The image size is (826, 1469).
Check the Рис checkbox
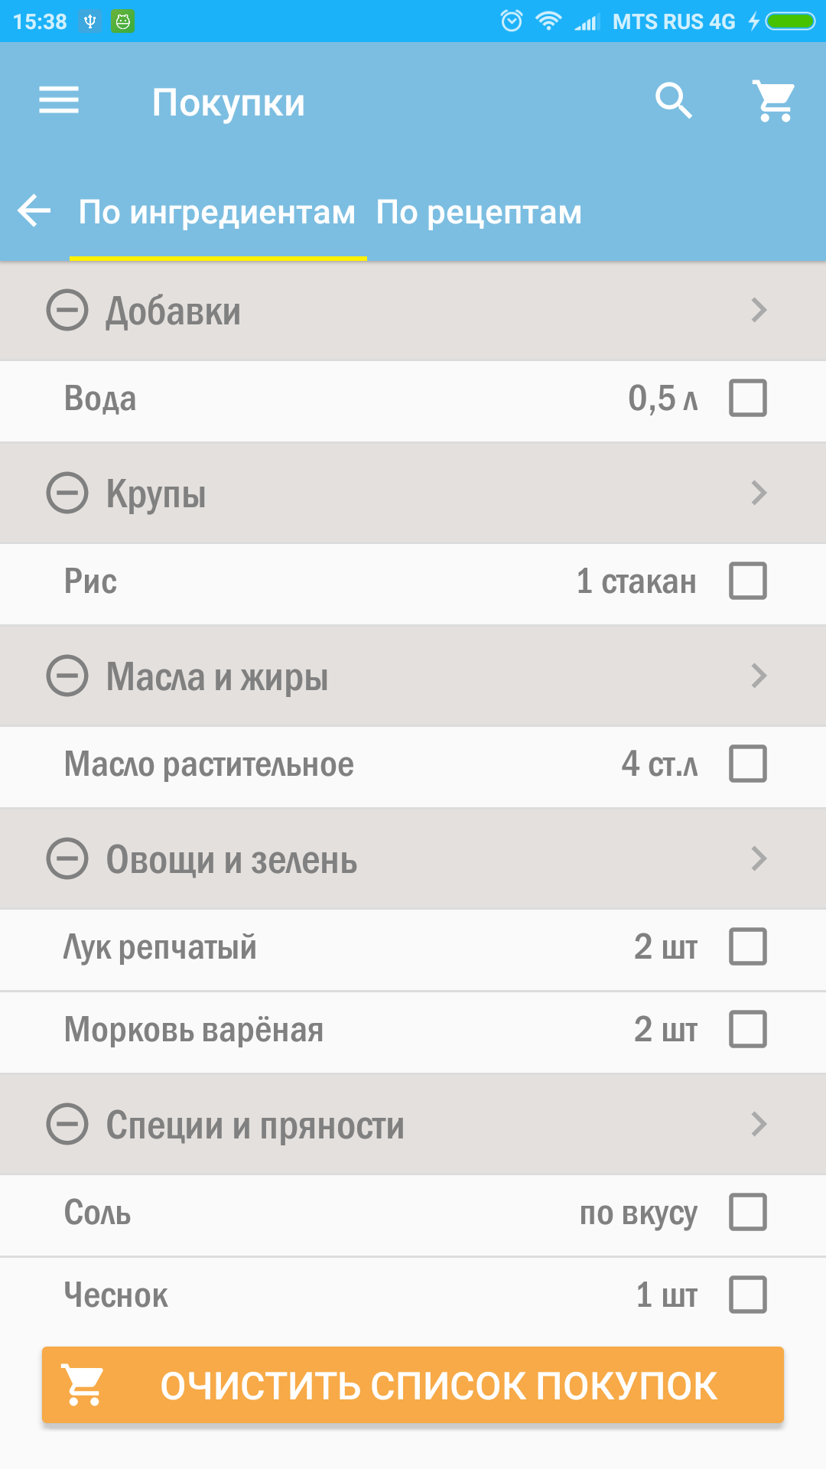pos(747,581)
